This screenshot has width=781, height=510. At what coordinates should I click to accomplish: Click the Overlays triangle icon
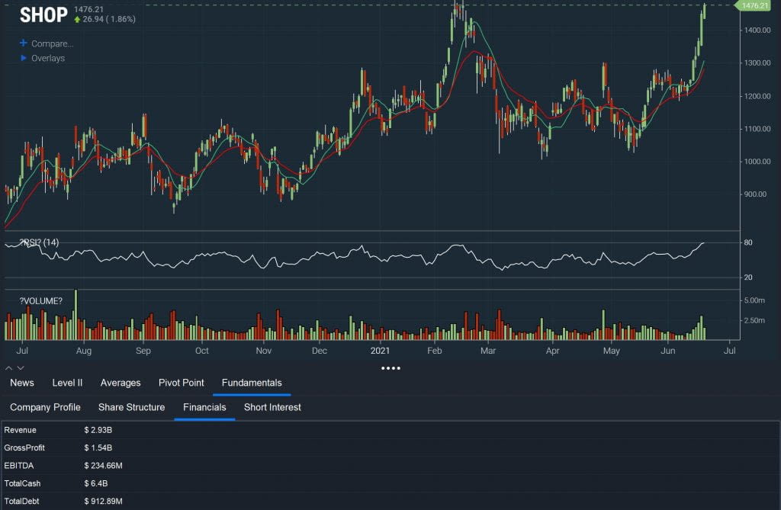click(x=24, y=58)
